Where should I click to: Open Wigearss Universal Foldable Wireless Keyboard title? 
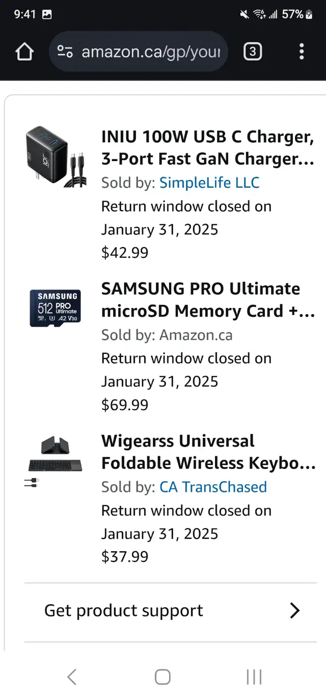(208, 452)
